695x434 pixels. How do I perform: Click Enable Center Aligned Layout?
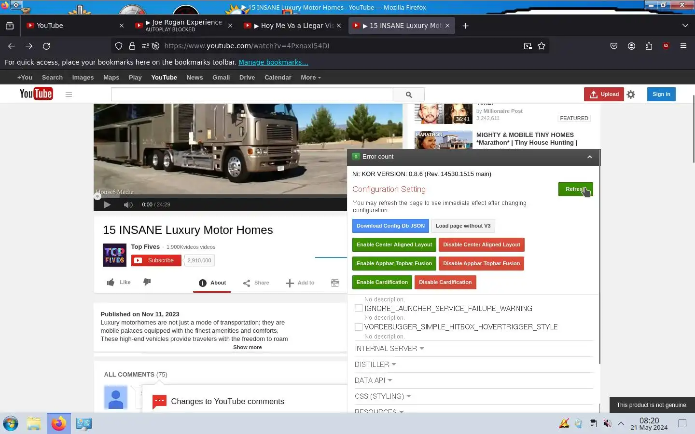click(394, 244)
